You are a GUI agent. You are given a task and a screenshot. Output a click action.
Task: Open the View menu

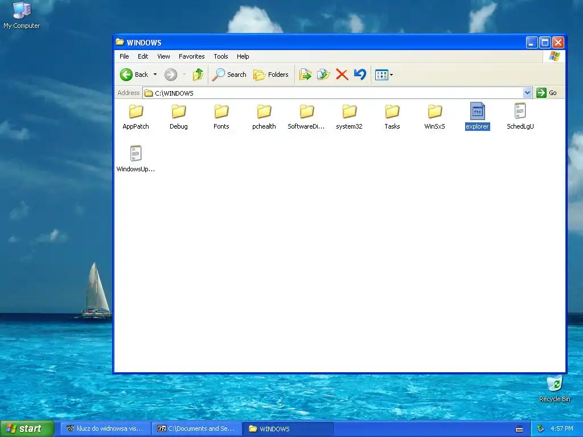pos(163,56)
